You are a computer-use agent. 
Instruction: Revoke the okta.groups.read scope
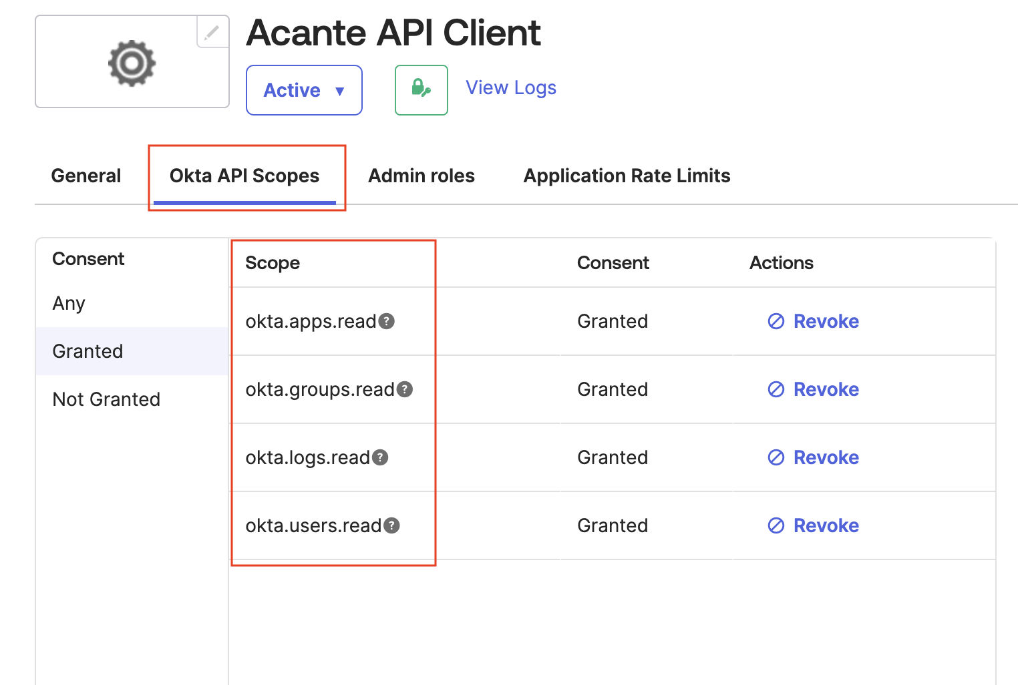pos(813,389)
